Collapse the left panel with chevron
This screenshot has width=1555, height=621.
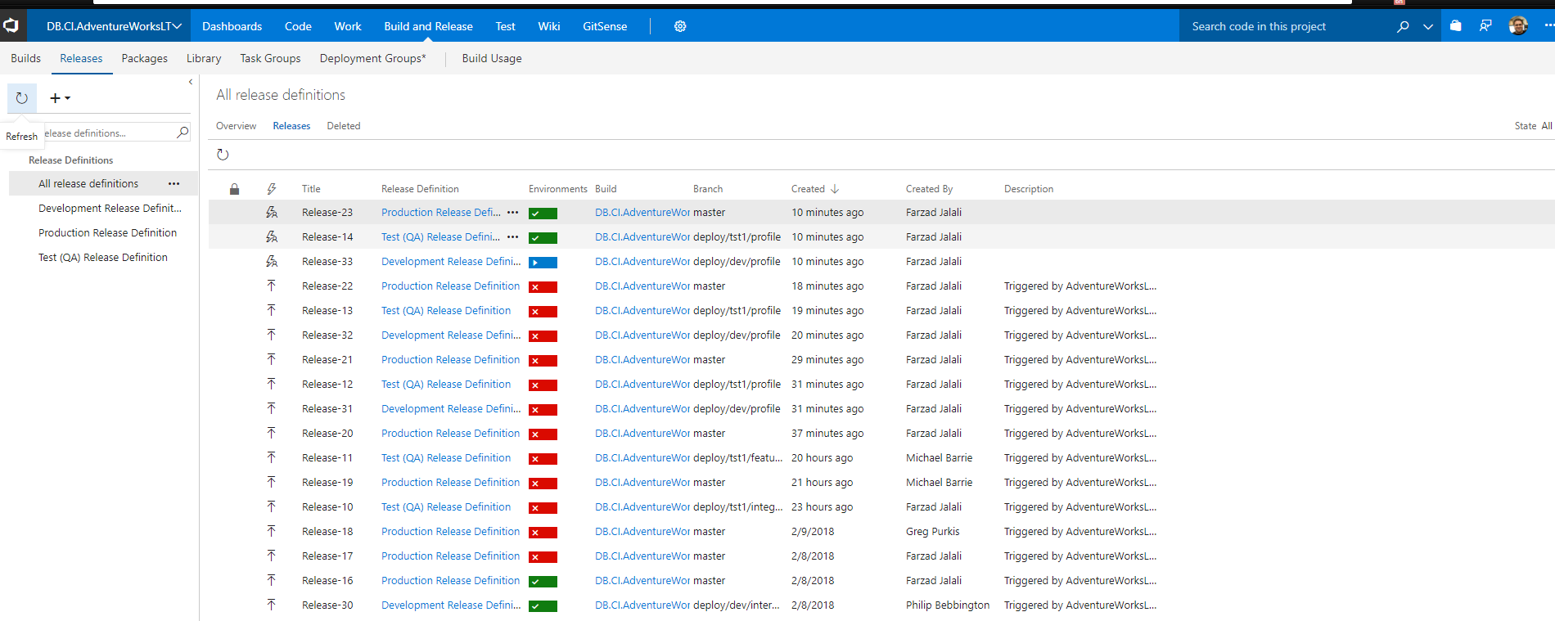(191, 82)
